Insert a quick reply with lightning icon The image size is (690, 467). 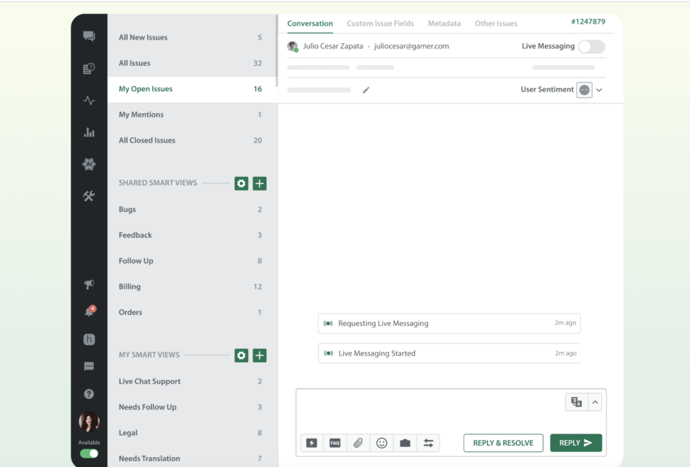coord(311,443)
